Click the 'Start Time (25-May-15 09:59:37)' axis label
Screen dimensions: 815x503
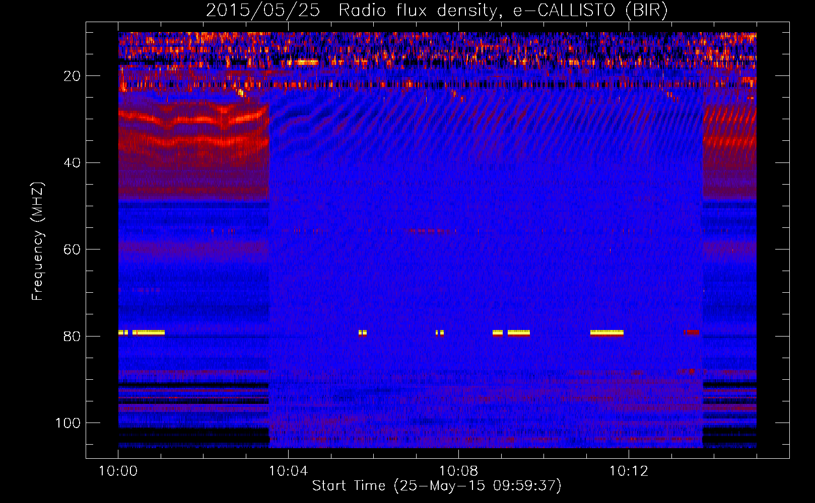click(x=437, y=486)
